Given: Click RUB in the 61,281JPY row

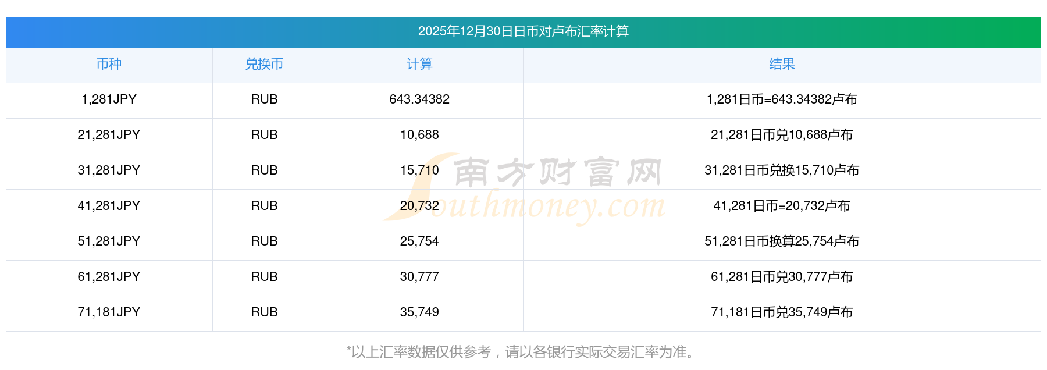Looking at the screenshot, I should tap(264, 277).
